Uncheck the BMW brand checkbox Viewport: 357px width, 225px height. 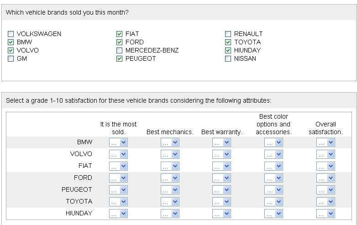[x=10, y=42]
